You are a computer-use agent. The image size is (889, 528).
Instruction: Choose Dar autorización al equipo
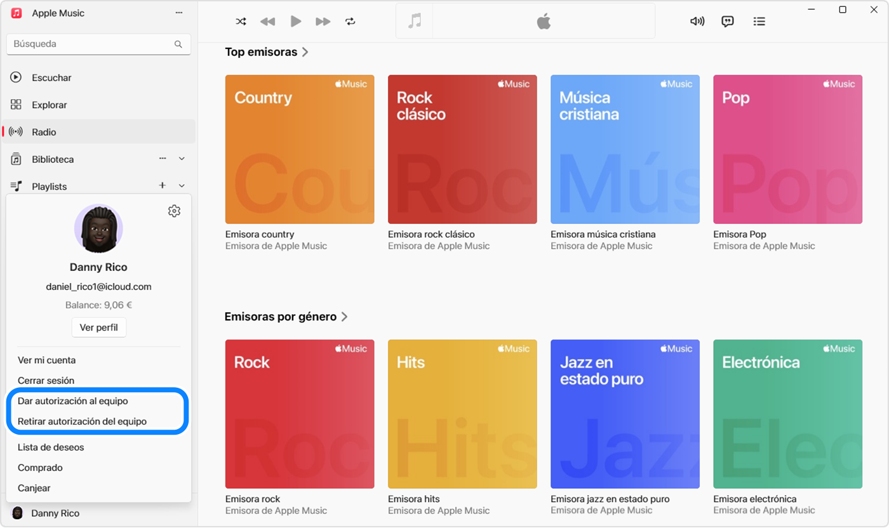73,401
